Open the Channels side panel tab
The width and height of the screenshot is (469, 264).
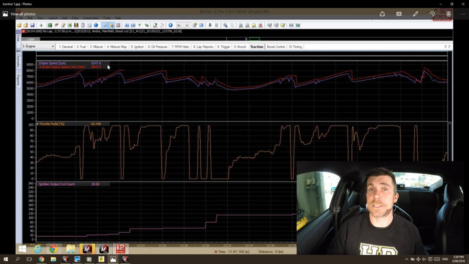[x=18, y=60]
